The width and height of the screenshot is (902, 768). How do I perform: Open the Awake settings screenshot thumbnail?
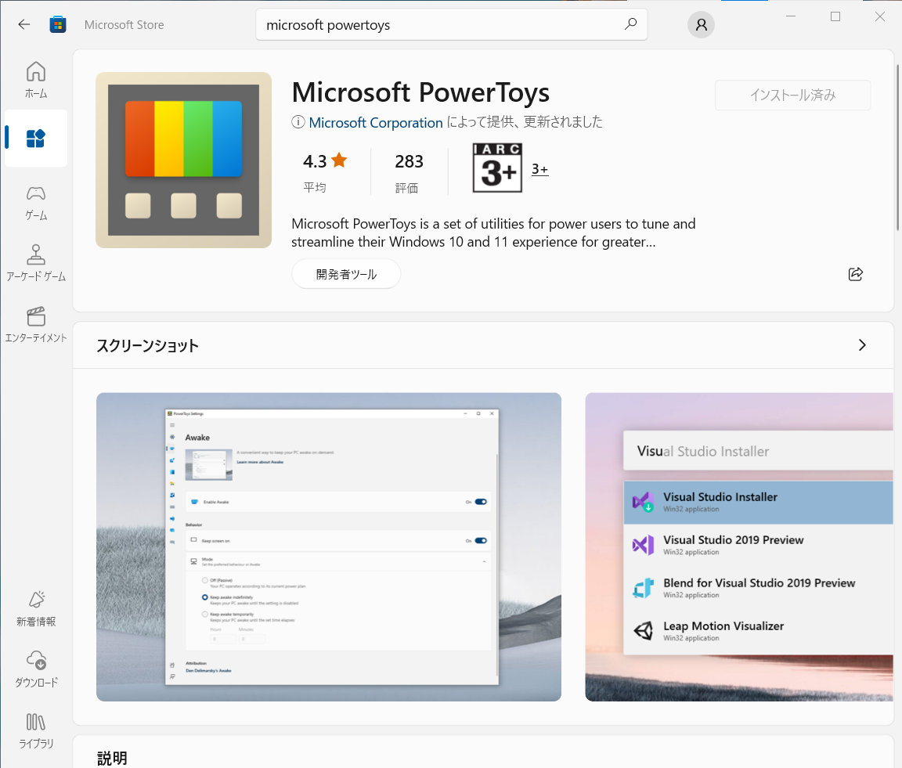(329, 546)
